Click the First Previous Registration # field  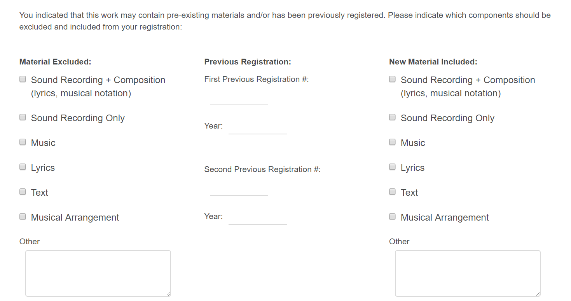[239, 99]
